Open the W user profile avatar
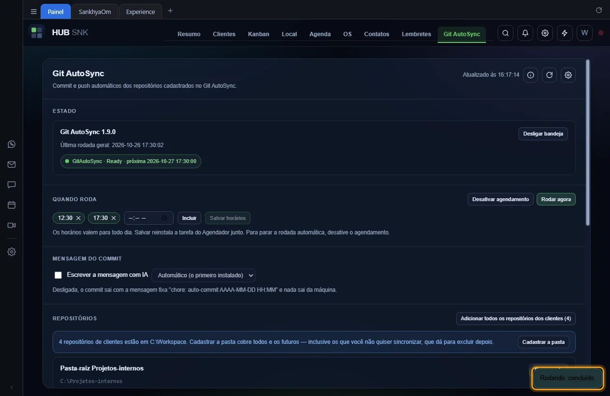This screenshot has height=396, width=610. (x=584, y=33)
